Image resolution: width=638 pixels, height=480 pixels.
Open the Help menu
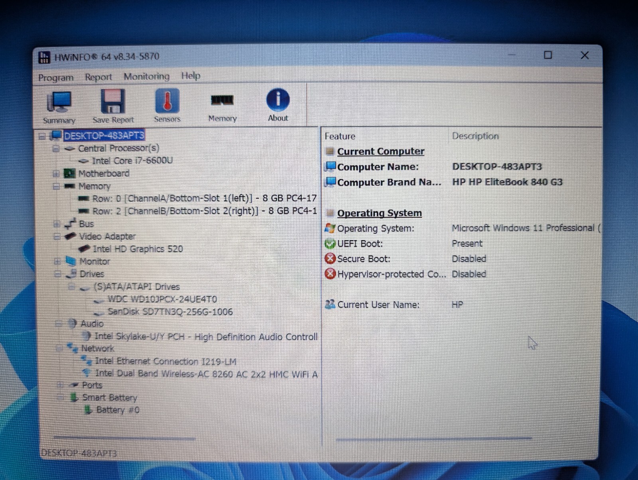tap(191, 75)
